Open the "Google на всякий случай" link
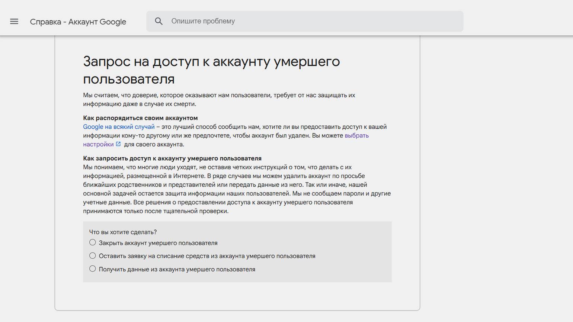Image resolution: width=573 pixels, height=322 pixels. coord(119,127)
